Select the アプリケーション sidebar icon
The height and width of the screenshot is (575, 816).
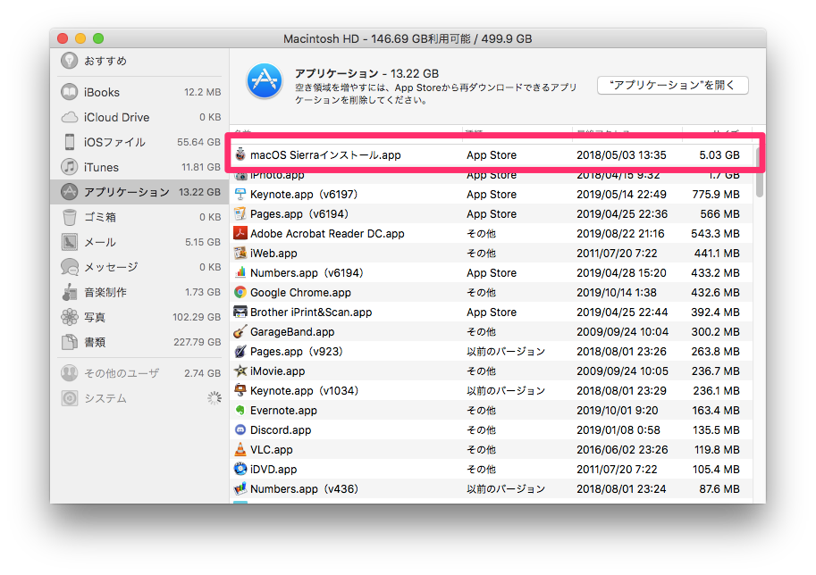tap(69, 192)
